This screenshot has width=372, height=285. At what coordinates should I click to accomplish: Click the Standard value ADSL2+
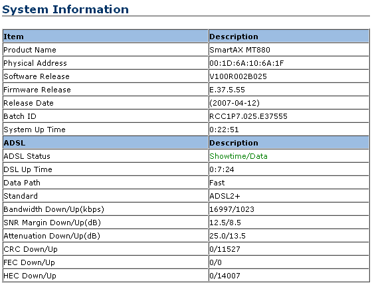(225, 196)
